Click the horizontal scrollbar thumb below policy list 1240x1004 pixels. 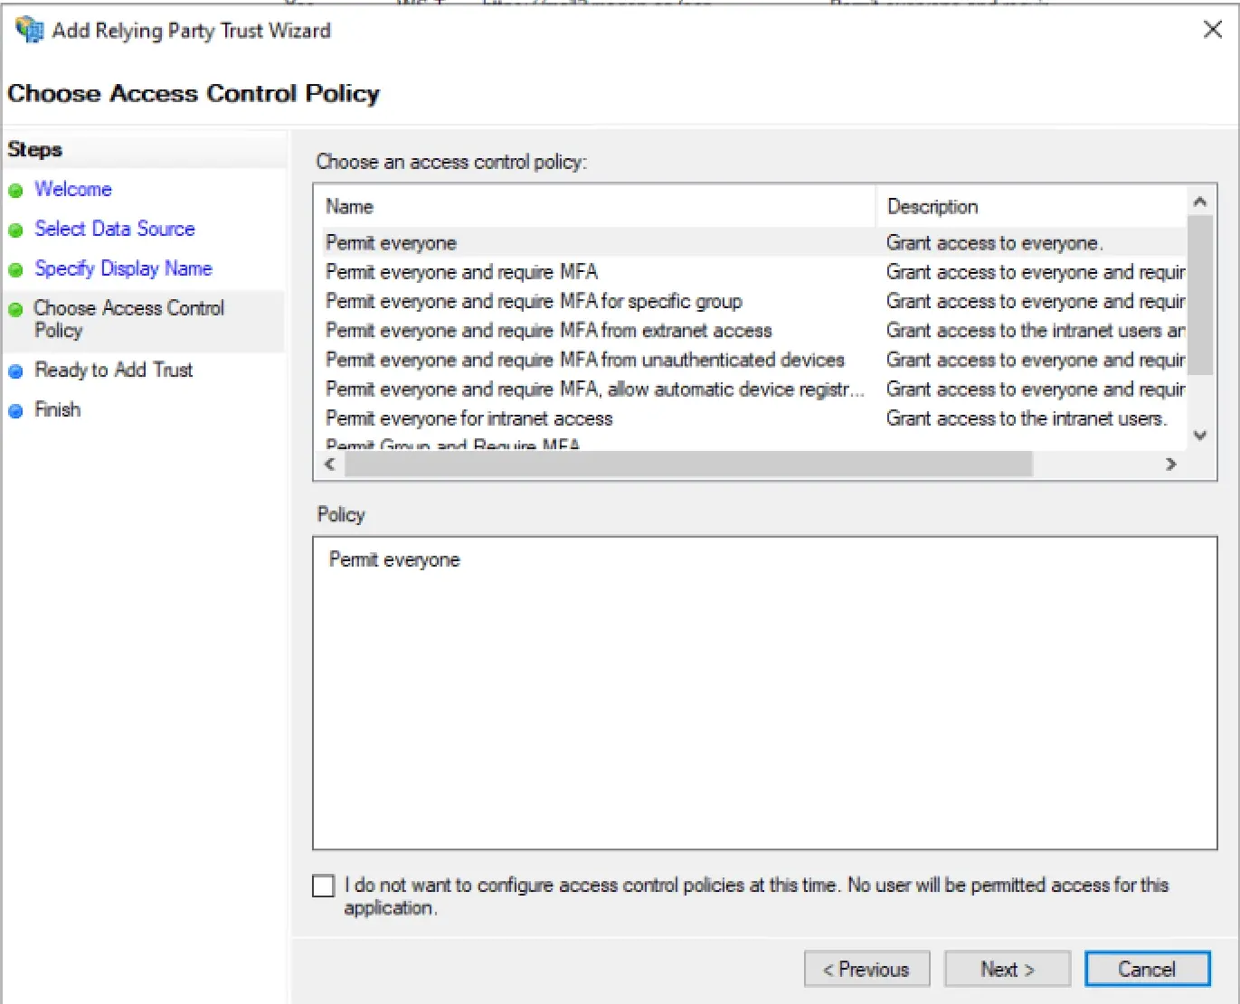click(688, 464)
